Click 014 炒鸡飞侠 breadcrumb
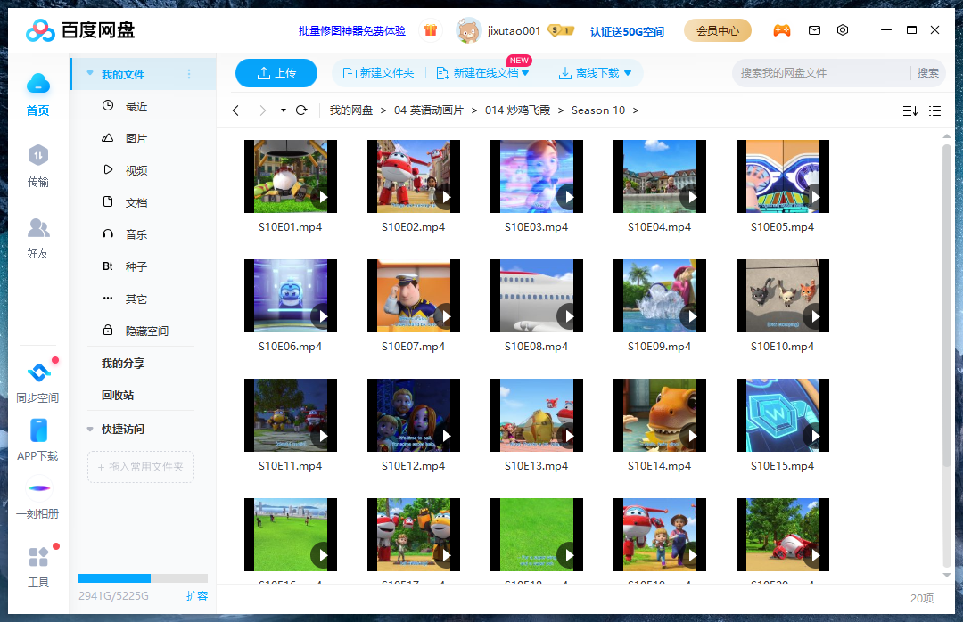This screenshot has height=622, width=963. click(518, 110)
